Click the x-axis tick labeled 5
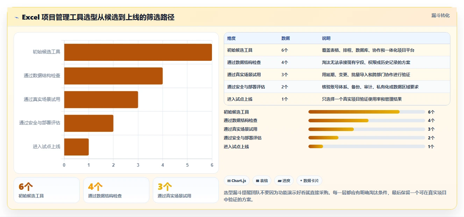464x217 pixels. click(x=187, y=165)
